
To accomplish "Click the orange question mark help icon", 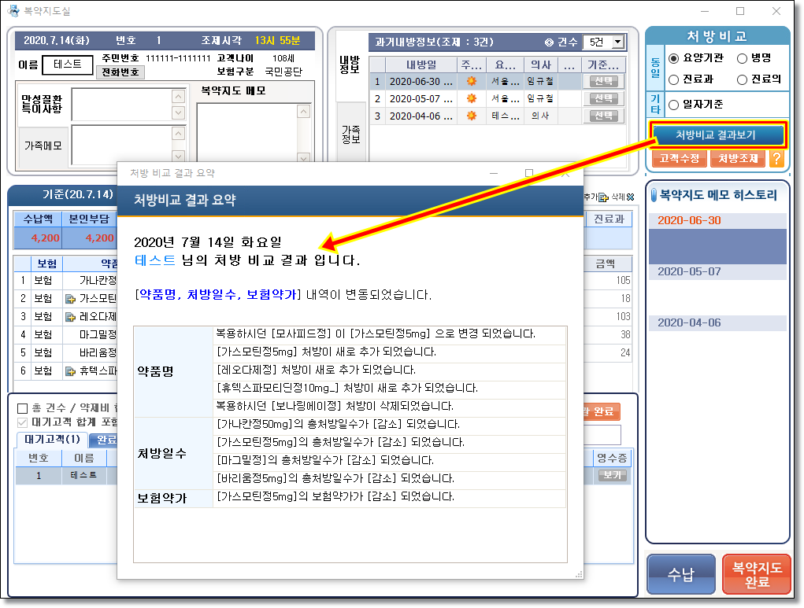I will tap(776, 158).
